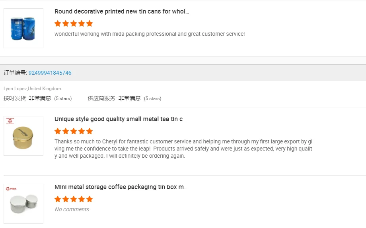Screen dimensions: 366x228
Task: Click the fifth star under Unique style tea tin
Action: coord(90,131)
